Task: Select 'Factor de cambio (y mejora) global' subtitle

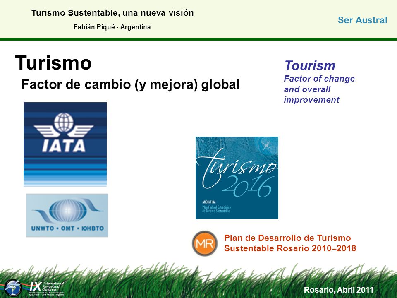Action: click(130, 84)
